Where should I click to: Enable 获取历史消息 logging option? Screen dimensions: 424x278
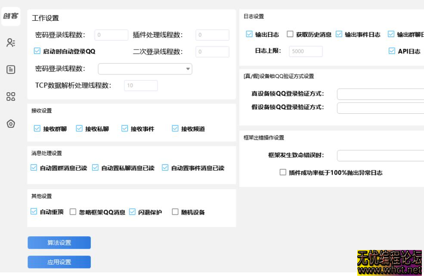click(x=290, y=33)
